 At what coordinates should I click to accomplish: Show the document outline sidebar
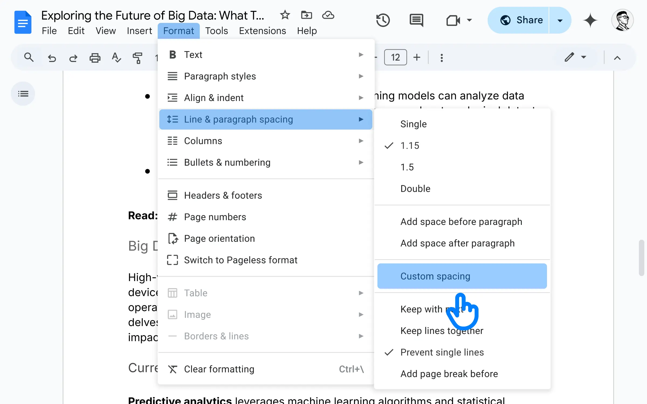(23, 94)
